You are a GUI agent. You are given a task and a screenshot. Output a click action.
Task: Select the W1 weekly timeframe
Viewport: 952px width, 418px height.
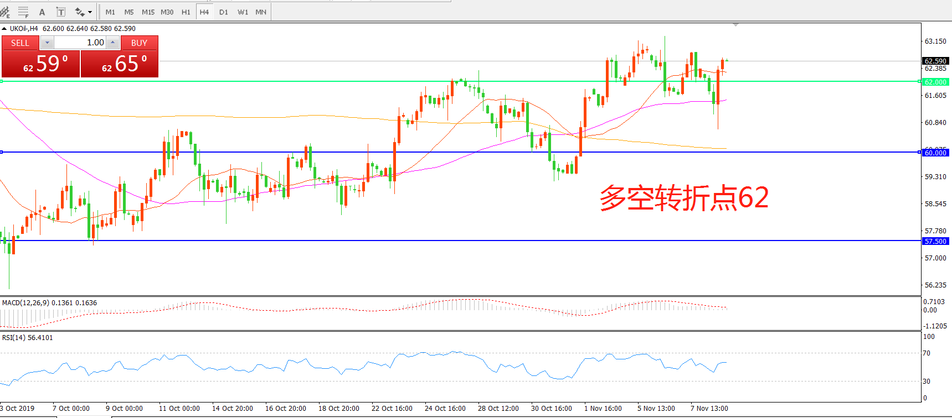243,12
